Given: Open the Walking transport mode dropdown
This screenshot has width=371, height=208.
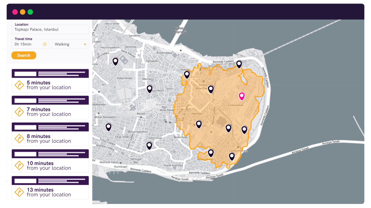Looking at the screenshot, I should [70, 44].
